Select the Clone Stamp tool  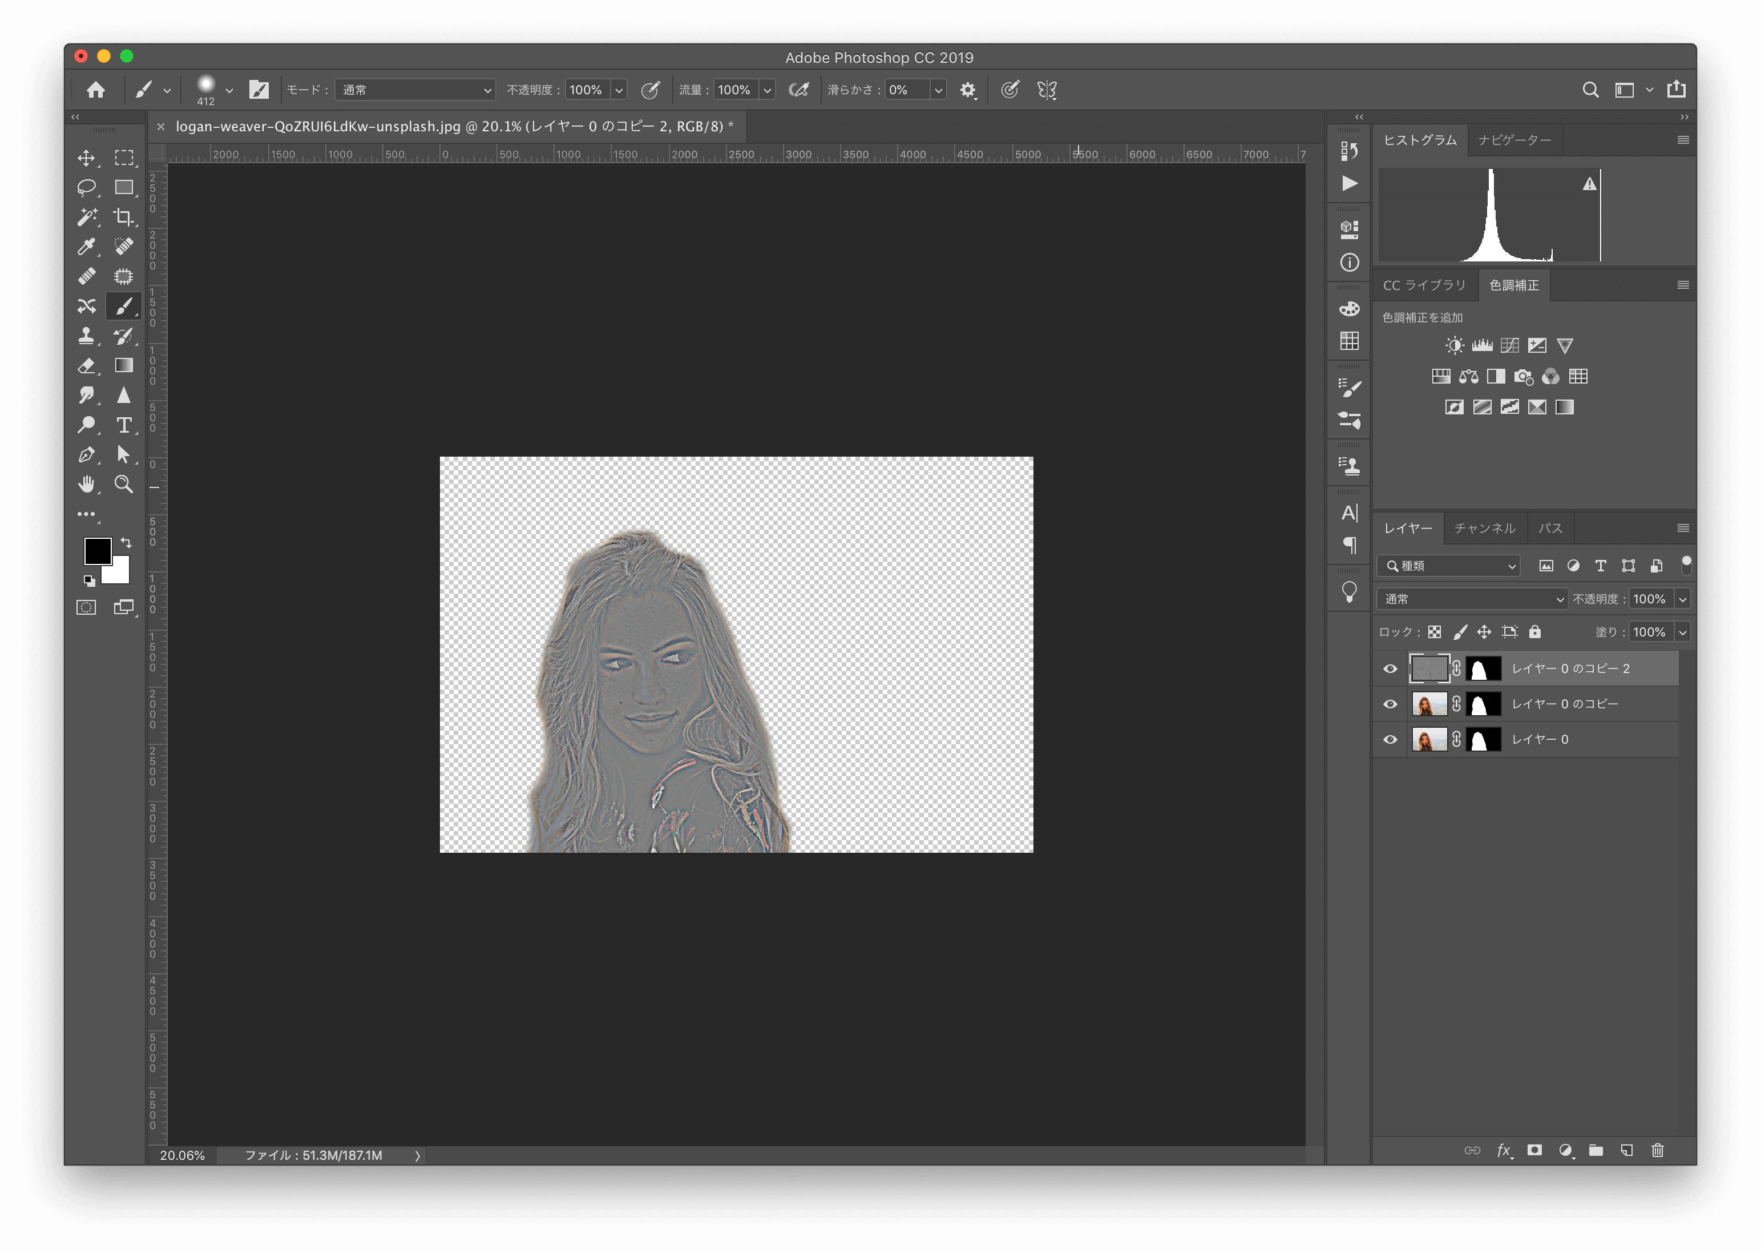click(87, 336)
